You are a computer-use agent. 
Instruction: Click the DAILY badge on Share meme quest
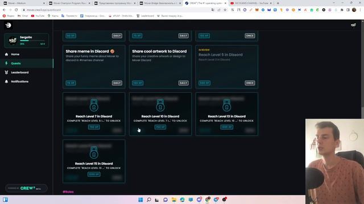pos(117,83)
